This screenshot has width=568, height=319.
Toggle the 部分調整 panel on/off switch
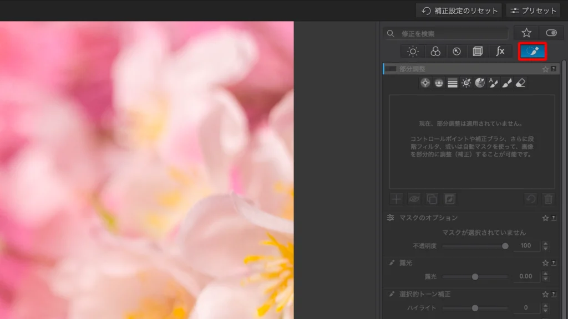(x=390, y=69)
